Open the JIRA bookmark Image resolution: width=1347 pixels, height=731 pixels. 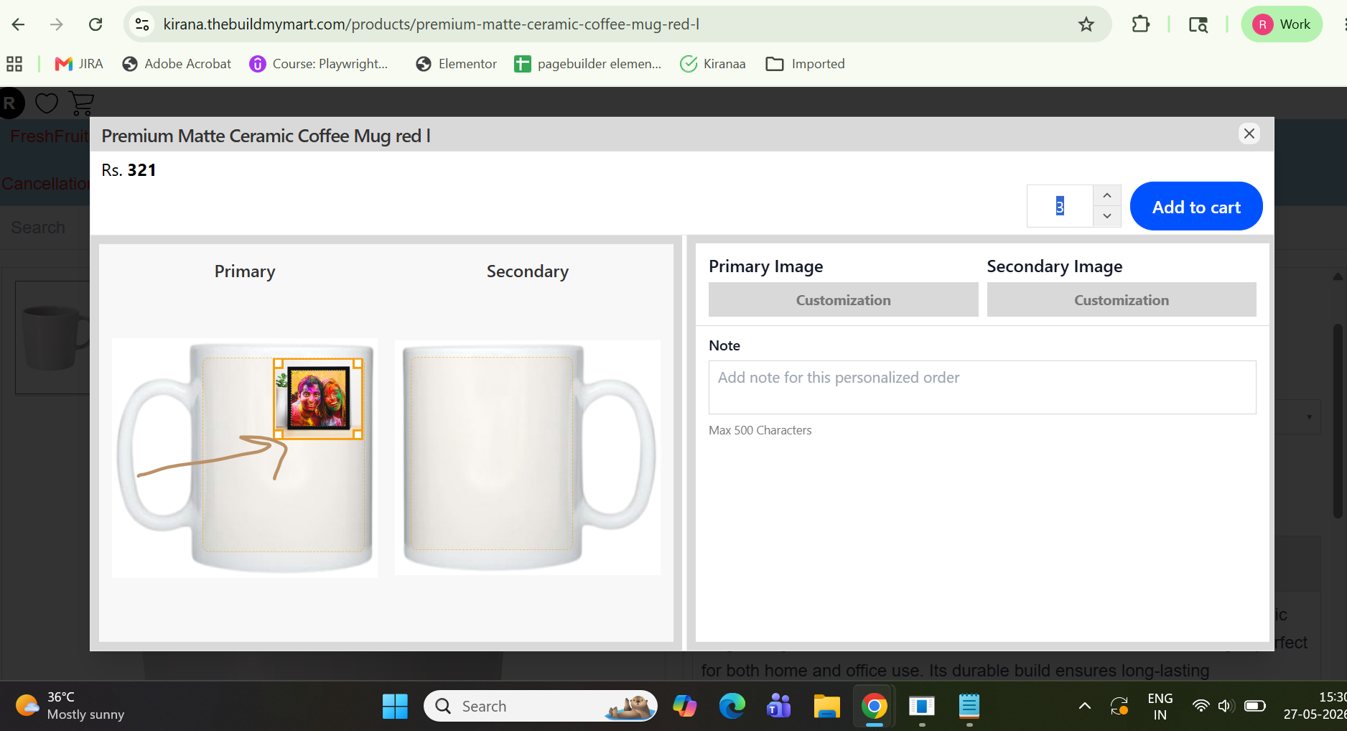click(79, 64)
